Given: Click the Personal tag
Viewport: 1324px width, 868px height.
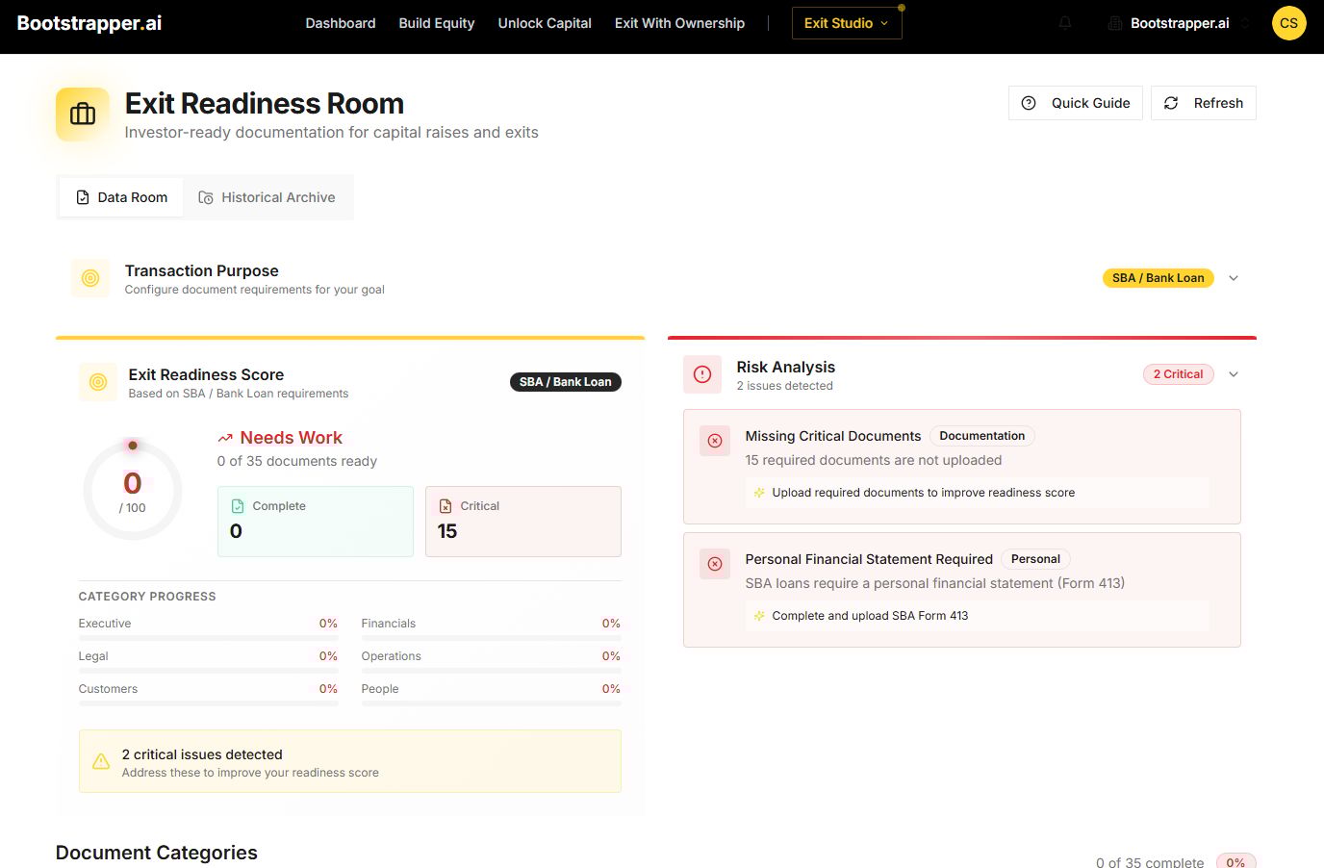Looking at the screenshot, I should (1035, 559).
